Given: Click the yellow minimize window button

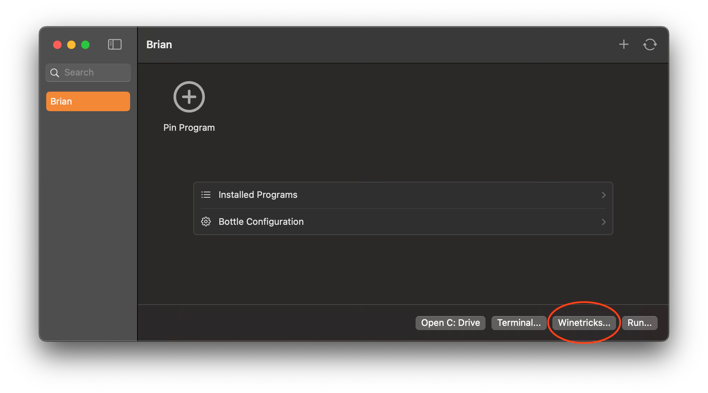Looking at the screenshot, I should click(71, 45).
